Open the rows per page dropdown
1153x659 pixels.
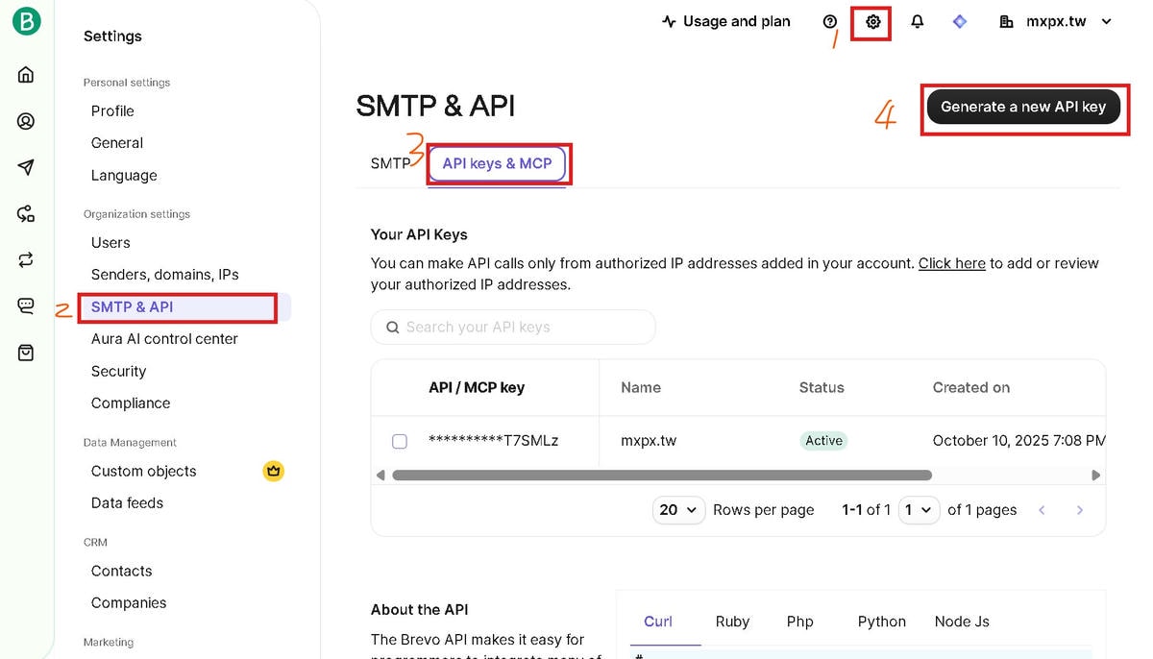pos(679,510)
